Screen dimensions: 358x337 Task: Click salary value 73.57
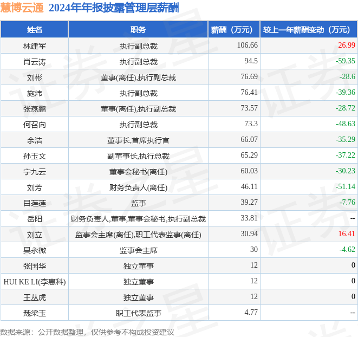pos(249,108)
